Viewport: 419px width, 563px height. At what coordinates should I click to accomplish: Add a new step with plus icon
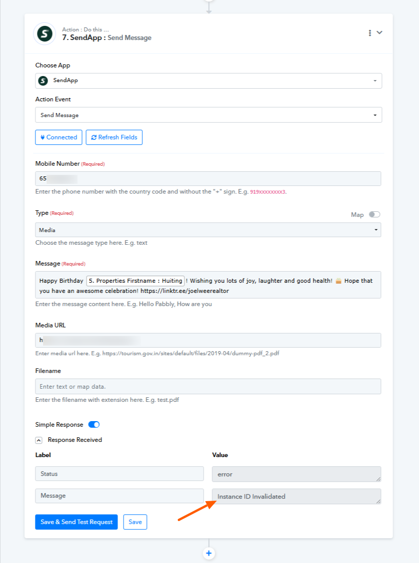tap(209, 553)
